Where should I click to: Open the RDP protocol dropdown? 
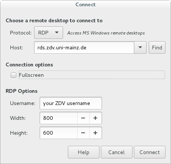click(49, 33)
